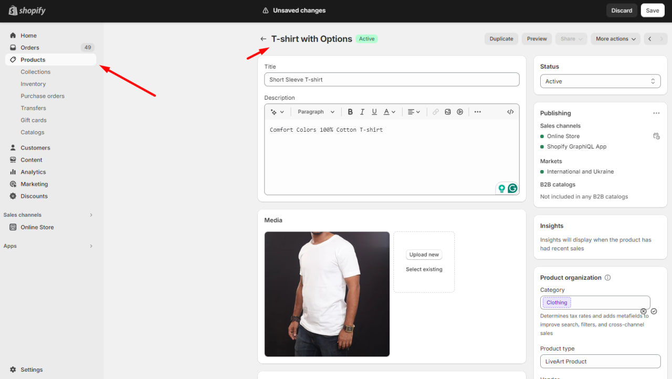Open Collections under Products
Screen dimensions: 672x379
tap(36, 72)
